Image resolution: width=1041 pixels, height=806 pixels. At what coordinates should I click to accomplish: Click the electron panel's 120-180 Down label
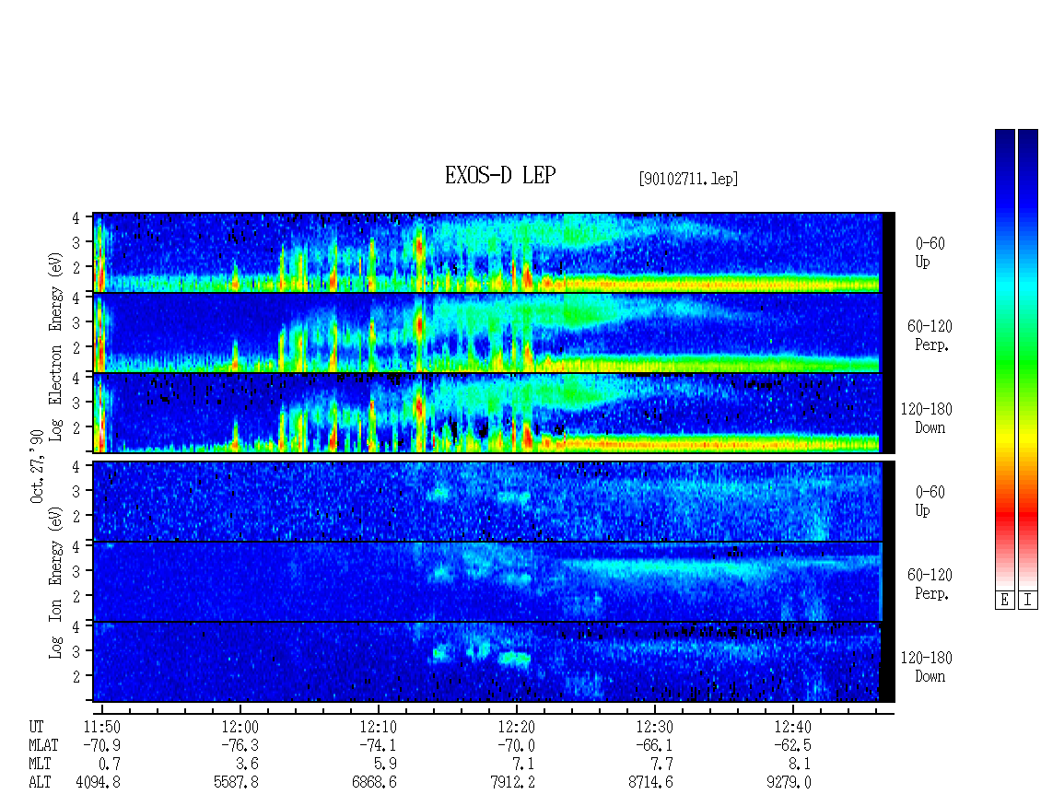(x=926, y=418)
